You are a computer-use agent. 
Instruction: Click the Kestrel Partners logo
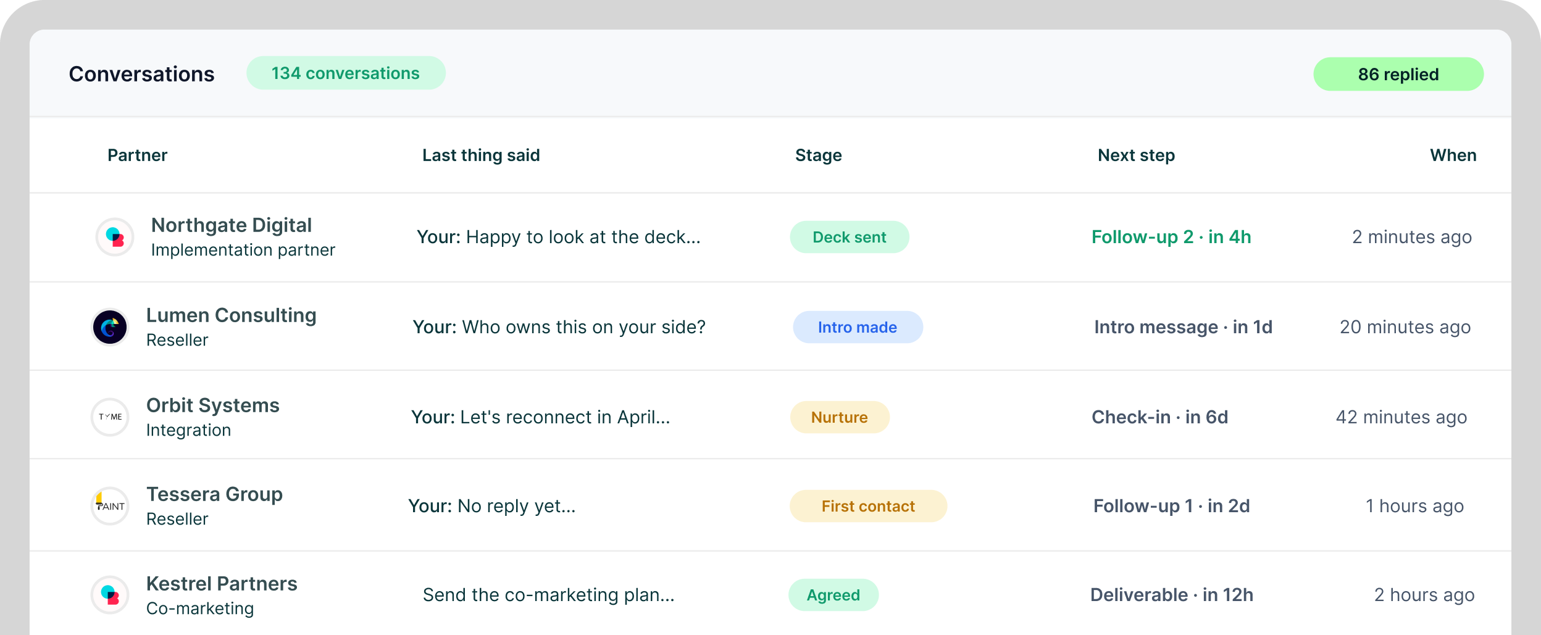[x=110, y=595]
